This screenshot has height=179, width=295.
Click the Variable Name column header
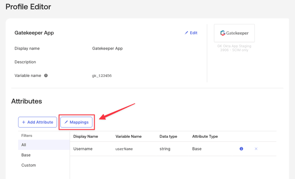(x=129, y=136)
